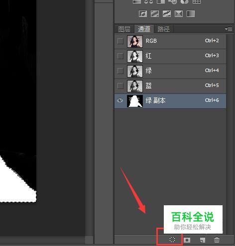
Task: Delete current channel trash icon
Action: pos(217,240)
